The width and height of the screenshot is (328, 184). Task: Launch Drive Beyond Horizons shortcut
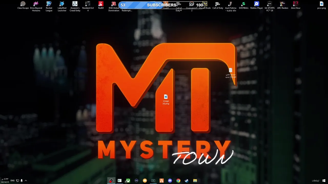point(36,6)
